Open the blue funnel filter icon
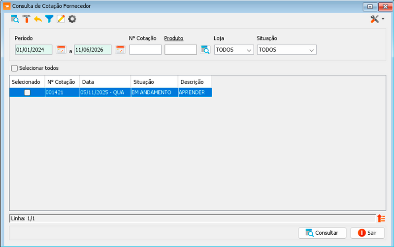The image size is (394, 247). (49, 19)
